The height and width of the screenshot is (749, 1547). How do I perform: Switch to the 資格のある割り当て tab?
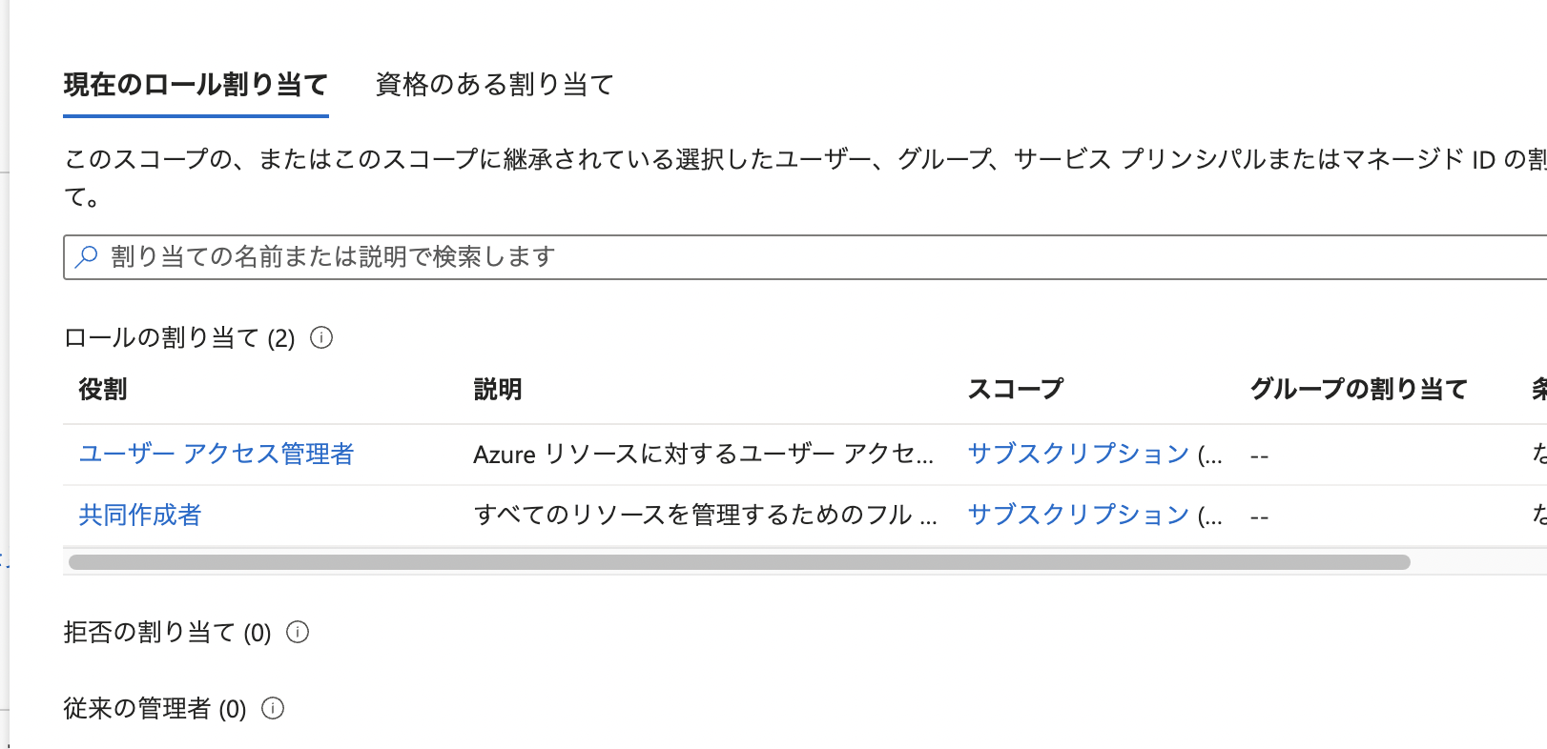[494, 85]
